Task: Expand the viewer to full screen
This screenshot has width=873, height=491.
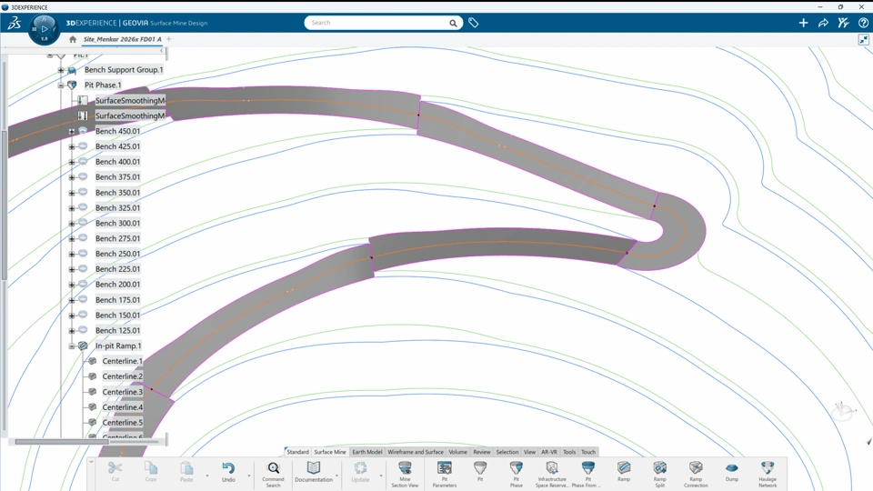Action: 864,39
